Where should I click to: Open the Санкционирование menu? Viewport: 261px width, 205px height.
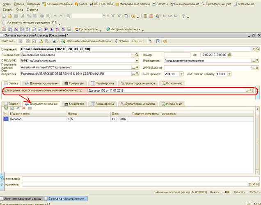(x=184, y=4)
